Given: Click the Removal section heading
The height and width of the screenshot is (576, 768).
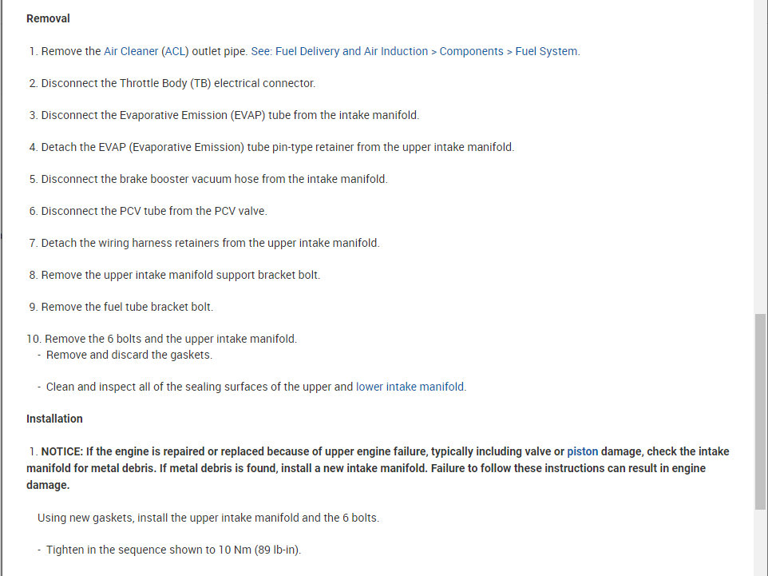Looking at the screenshot, I should click(x=48, y=18).
